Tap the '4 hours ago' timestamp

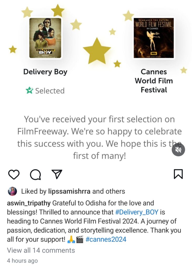click(x=22, y=261)
